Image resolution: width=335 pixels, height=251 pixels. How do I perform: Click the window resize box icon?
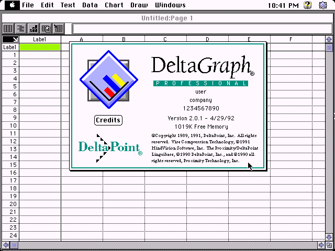pos(329,245)
